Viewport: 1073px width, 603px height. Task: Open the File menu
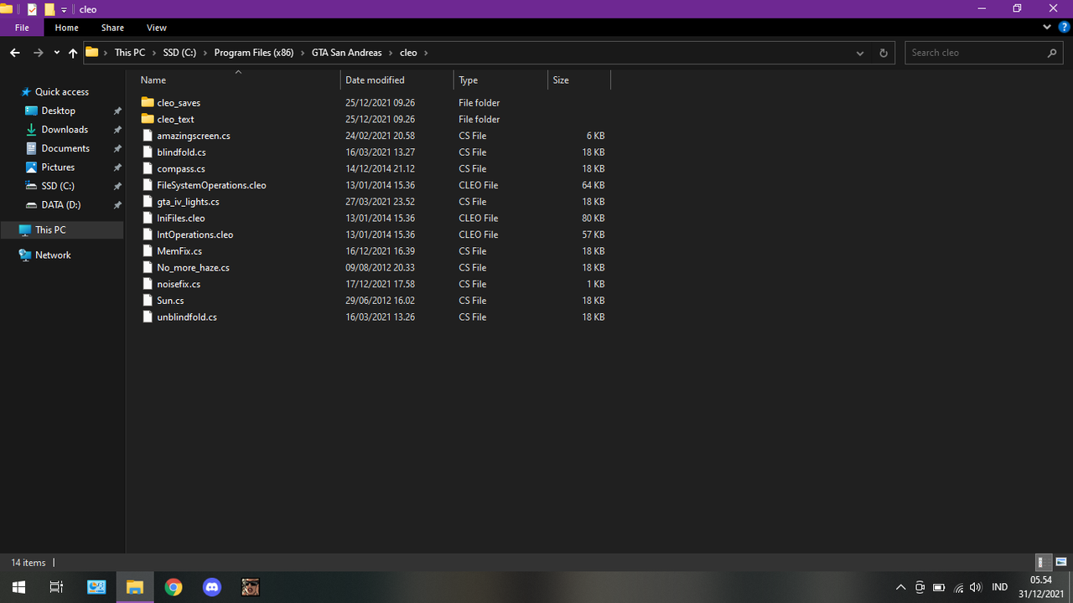[x=22, y=28]
